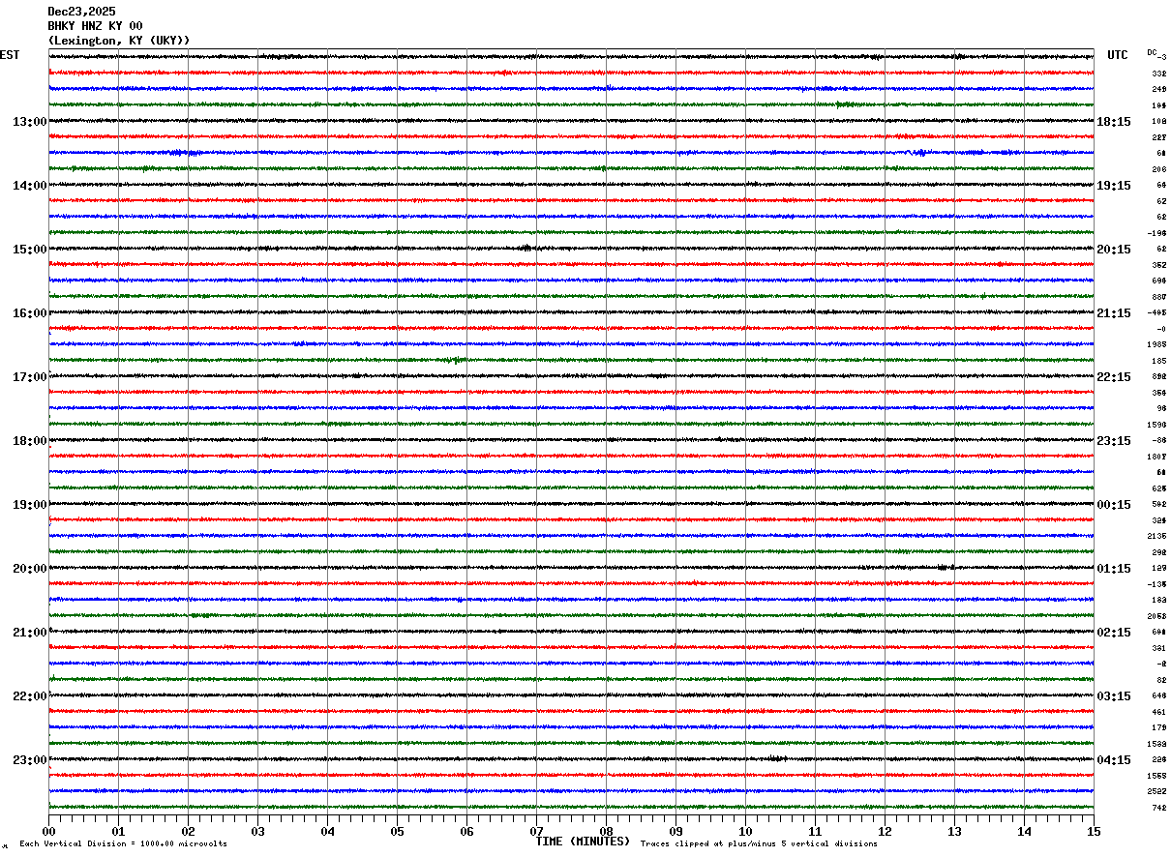Viewport: 1171px width, 857px height.
Task: Click the vertical division microvolts scale note
Action: tap(123, 844)
